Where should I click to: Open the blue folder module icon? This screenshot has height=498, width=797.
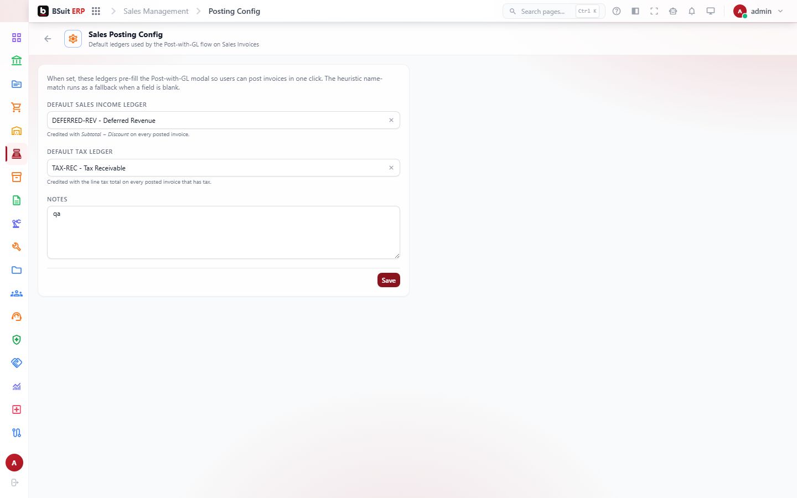point(17,270)
